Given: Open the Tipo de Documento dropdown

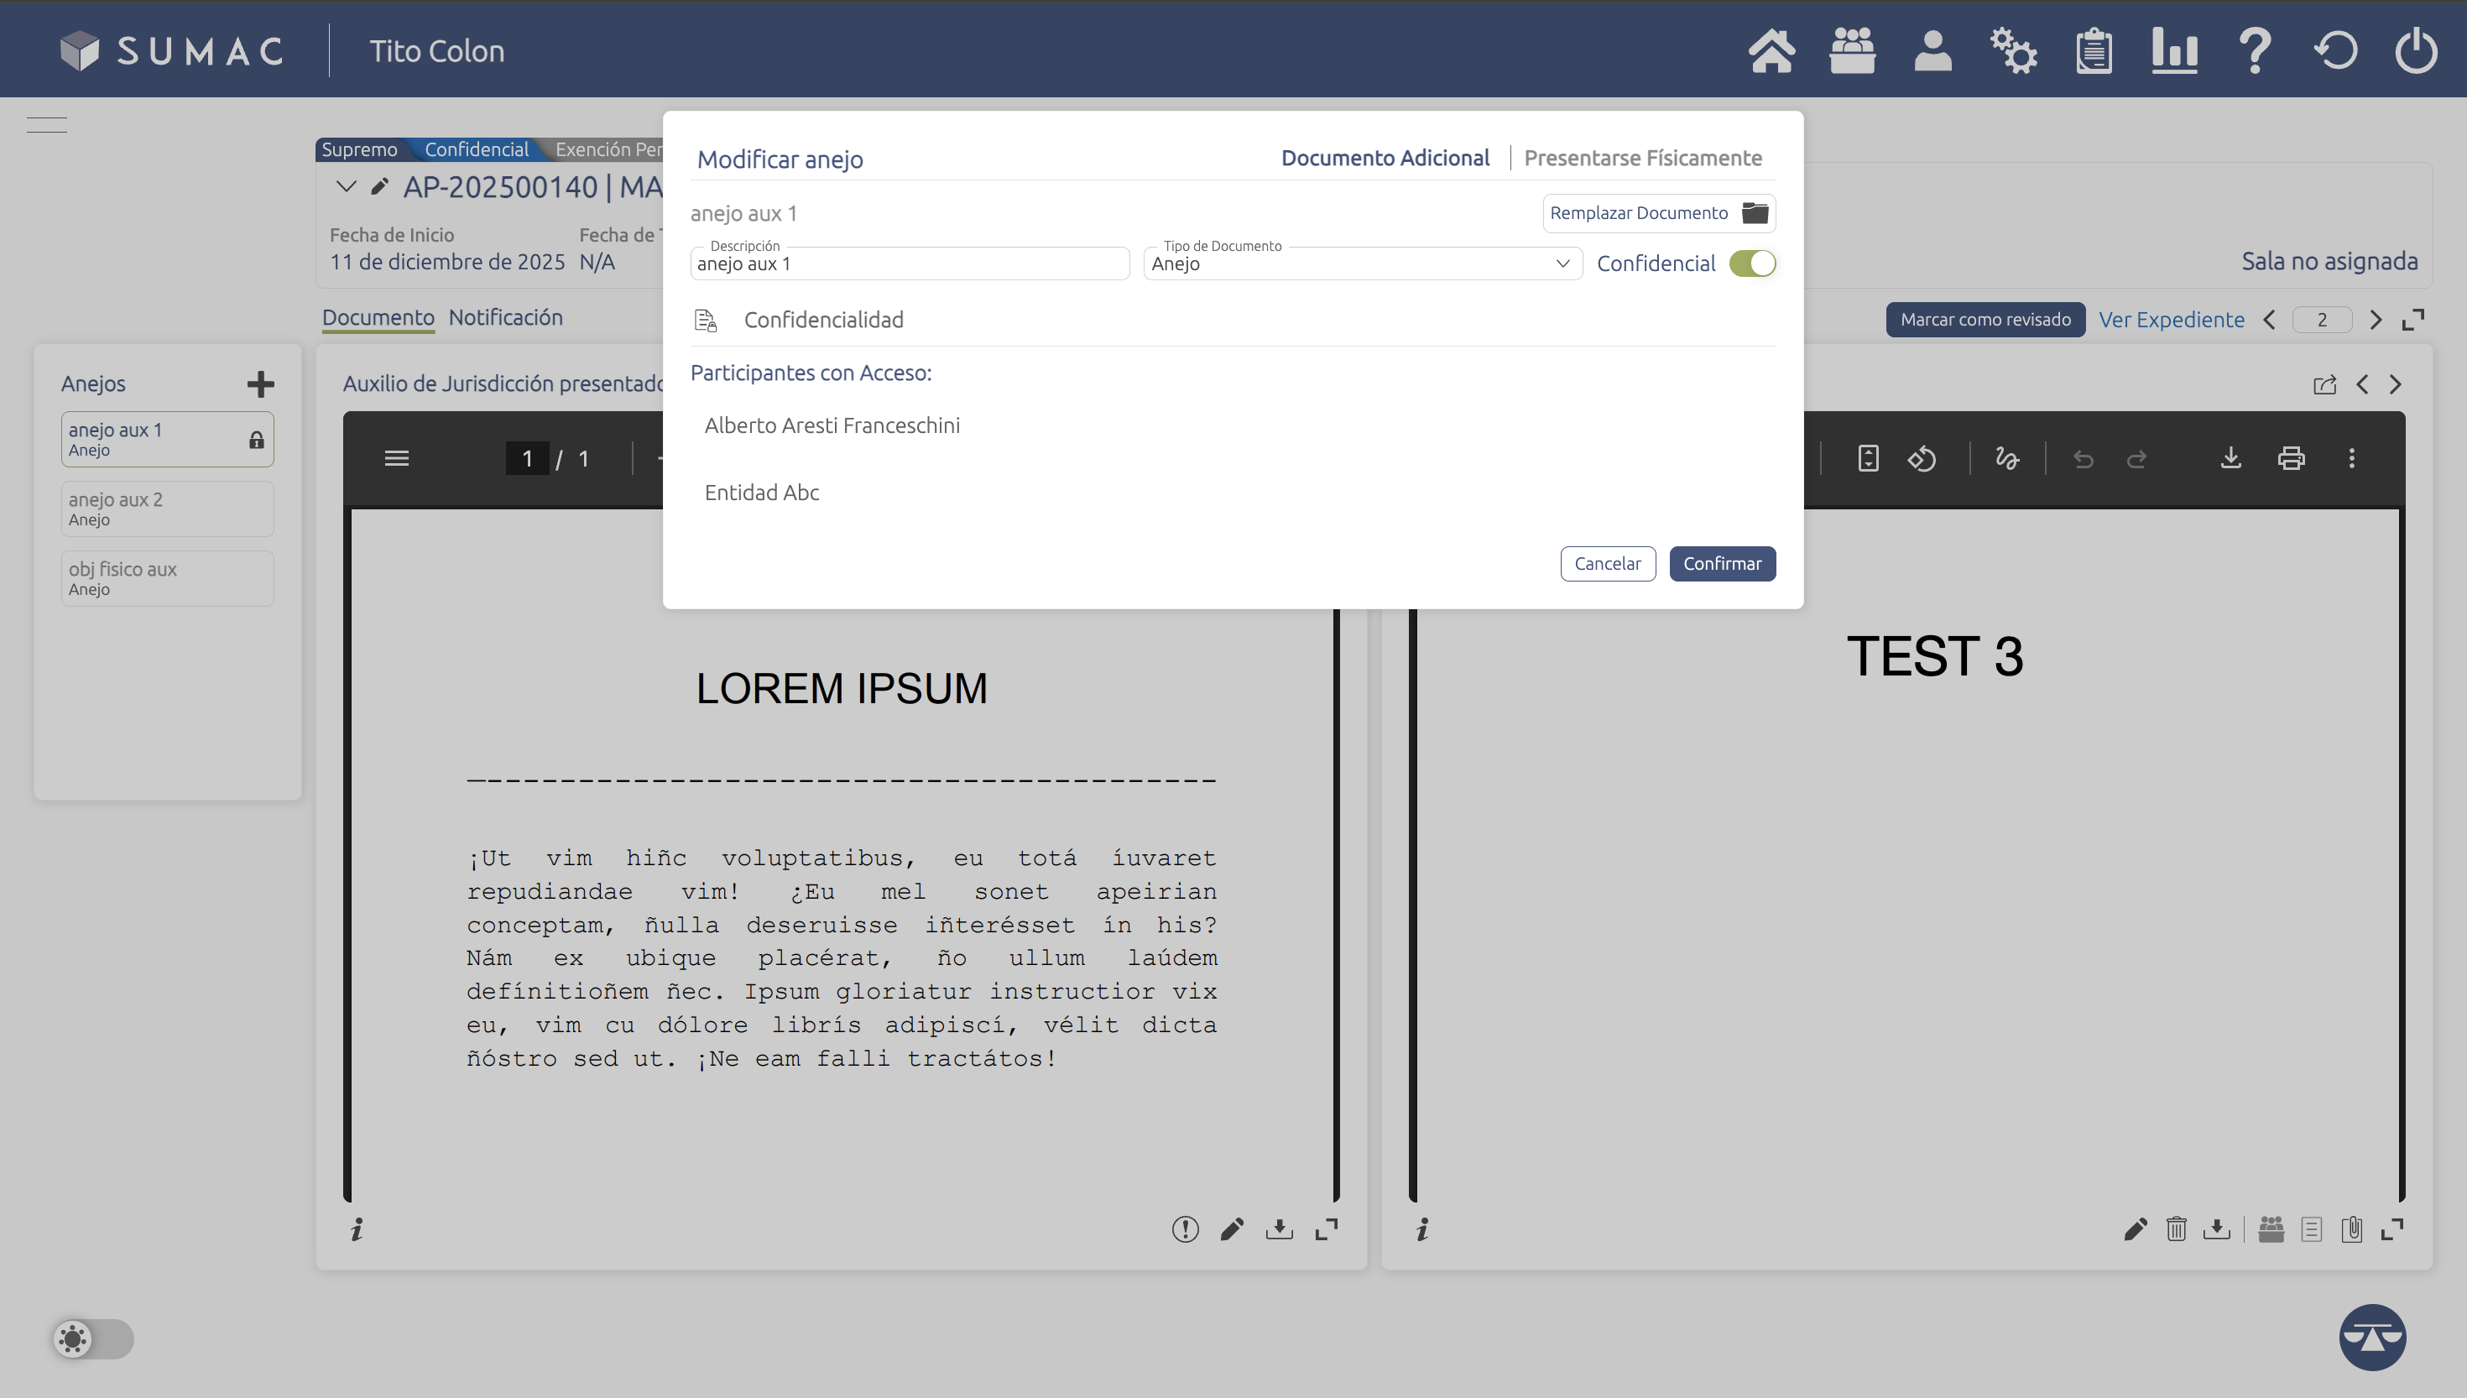Looking at the screenshot, I should [x=1361, y=264].
